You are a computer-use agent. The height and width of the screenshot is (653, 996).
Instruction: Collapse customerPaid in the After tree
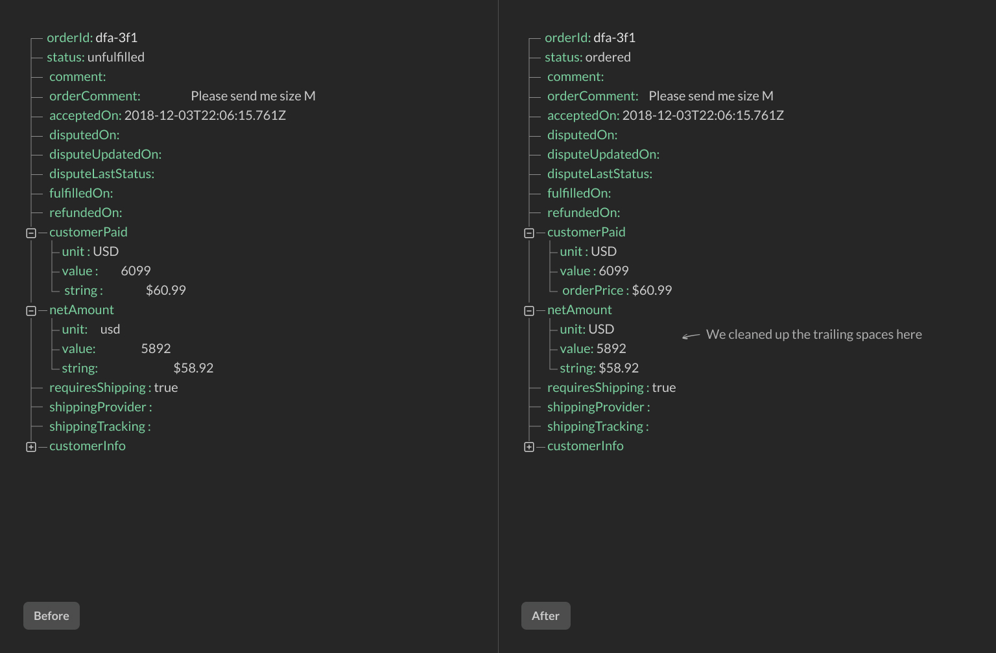pyautogui.click(x=528, y=233)
